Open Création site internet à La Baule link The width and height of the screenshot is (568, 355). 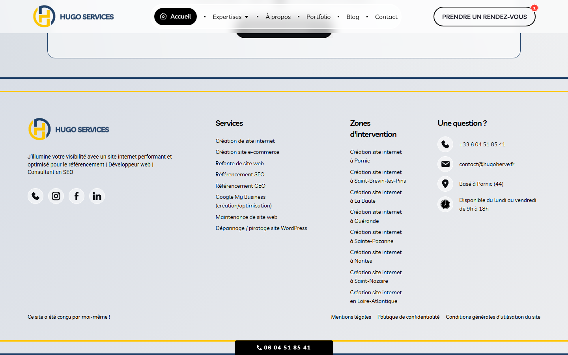tap(376, 196)
